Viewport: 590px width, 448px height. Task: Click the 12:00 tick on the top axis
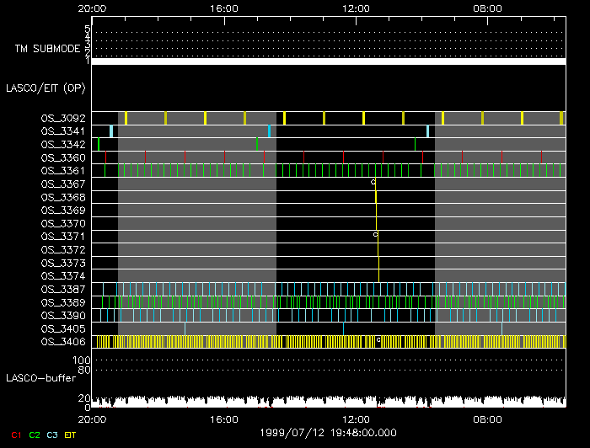pyautogui.click(x=357, y=8)
